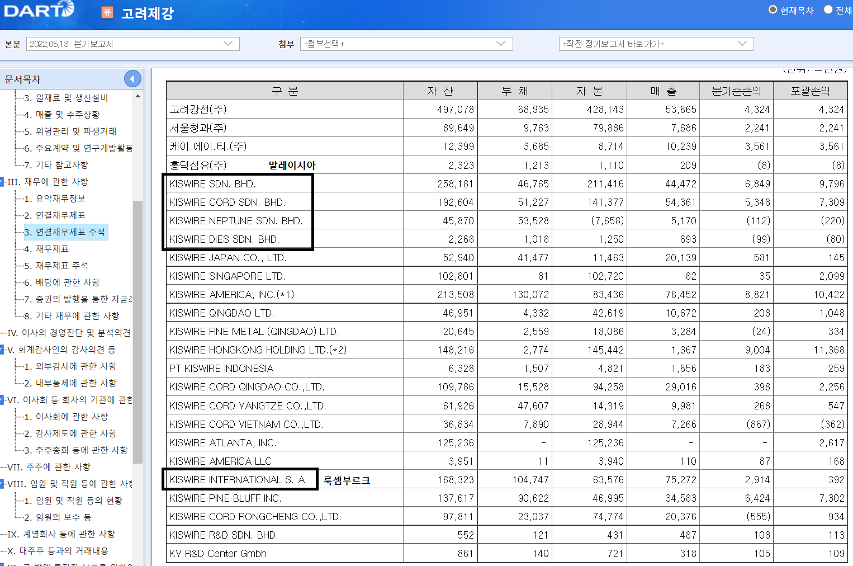Open the 직전 정기보고서 바로가기 dropdown

[x=656, y=44]
